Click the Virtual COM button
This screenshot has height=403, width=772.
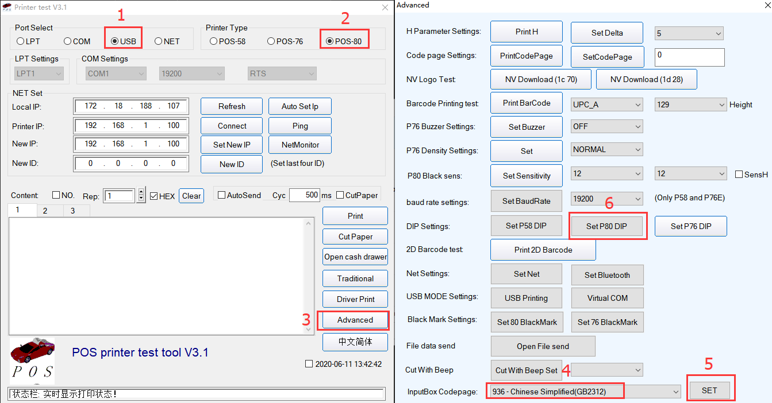607,298
